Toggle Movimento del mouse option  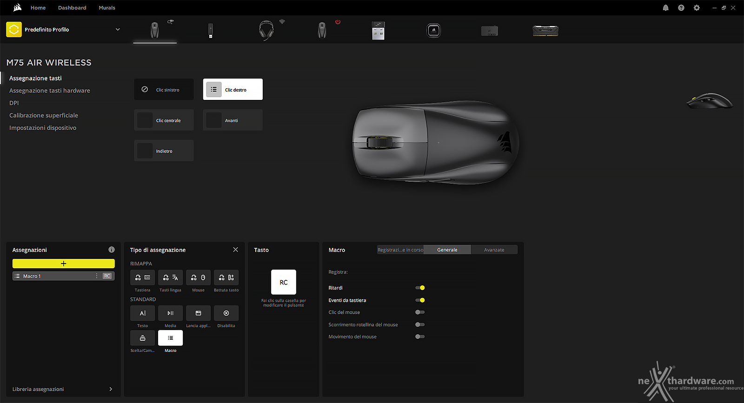coord(420,337)
